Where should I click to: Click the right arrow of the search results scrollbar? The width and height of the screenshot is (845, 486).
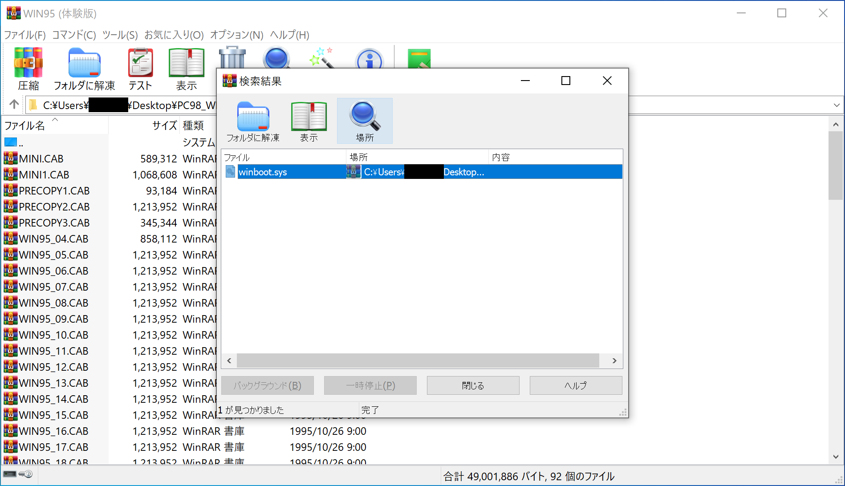[614, 360]
